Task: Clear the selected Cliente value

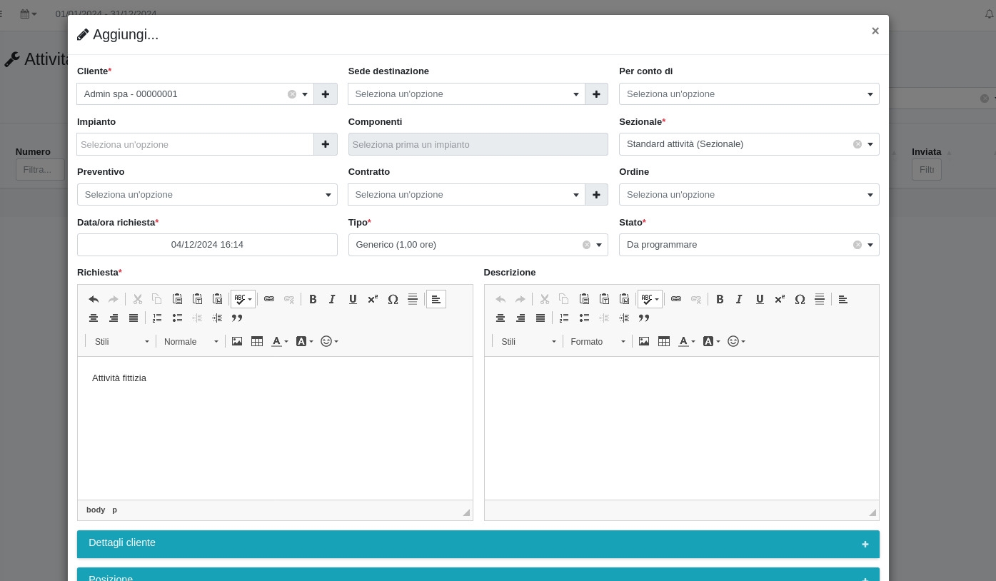Action: [292, 94]
